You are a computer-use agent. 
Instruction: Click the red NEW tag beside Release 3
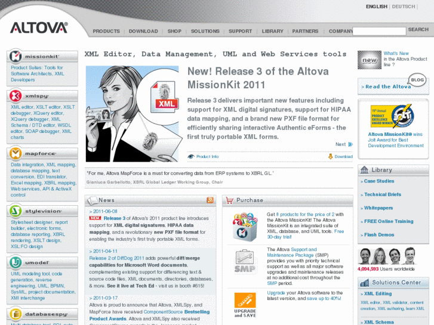(x=95, y=218)
